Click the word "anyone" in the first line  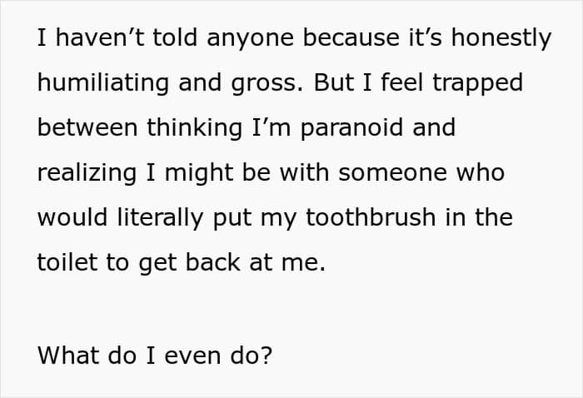point(250,38)
